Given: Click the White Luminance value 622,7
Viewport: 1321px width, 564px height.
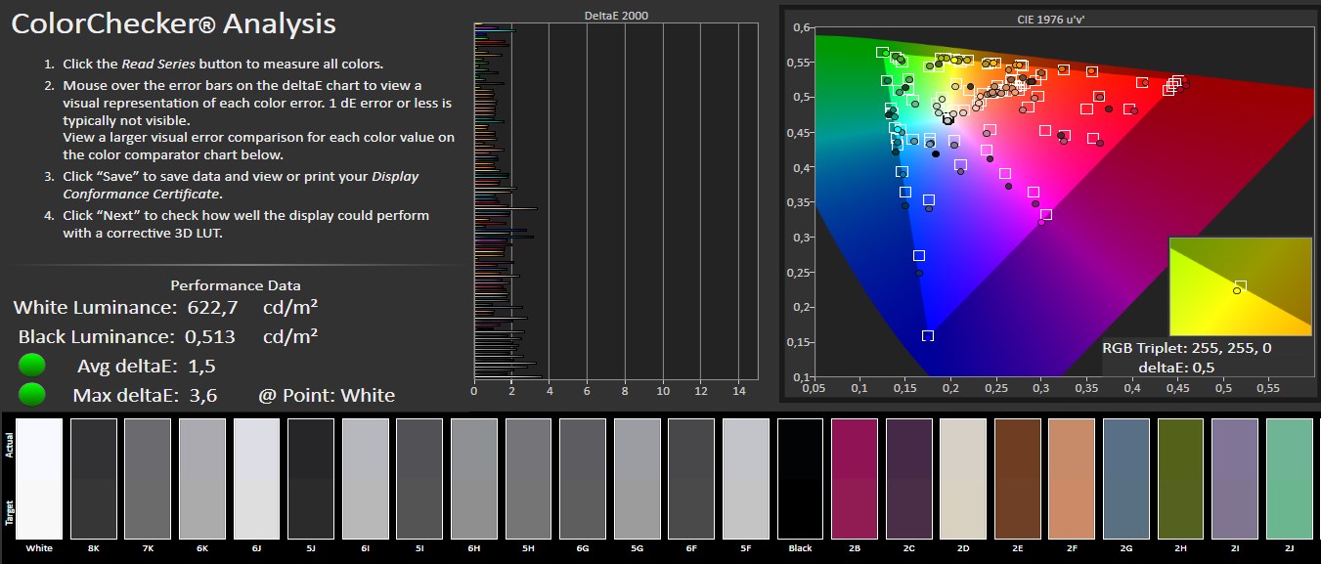Looking at the screenshot, I should pyautogui.click(x=213, y=308).
